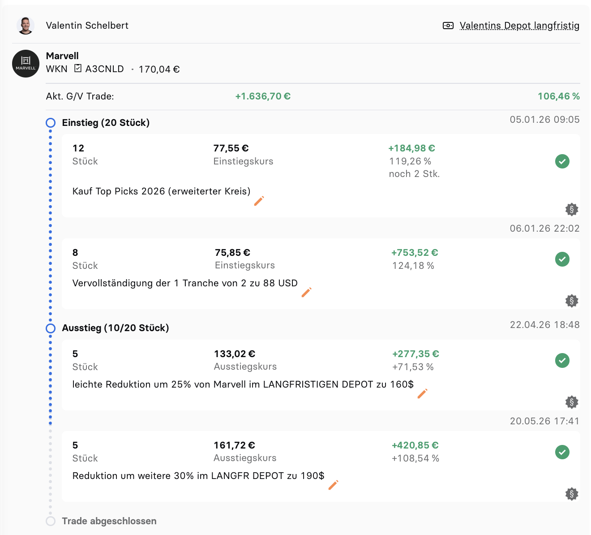This screenshot has height=535, width=591.
Task: Open legal paragraph badge on 161,72 € exit
Action: tap(572, 494)
